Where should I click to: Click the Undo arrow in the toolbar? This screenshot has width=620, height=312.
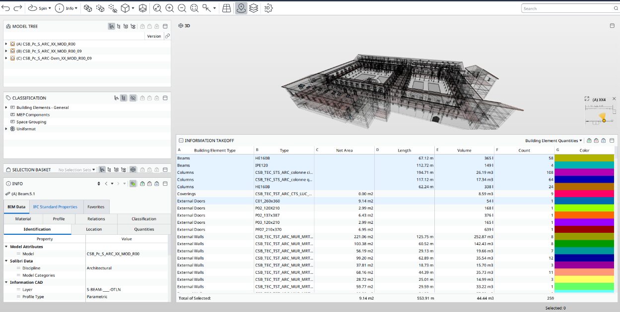(6, 8)
